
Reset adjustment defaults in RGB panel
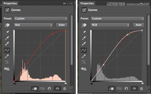[126, 88]
